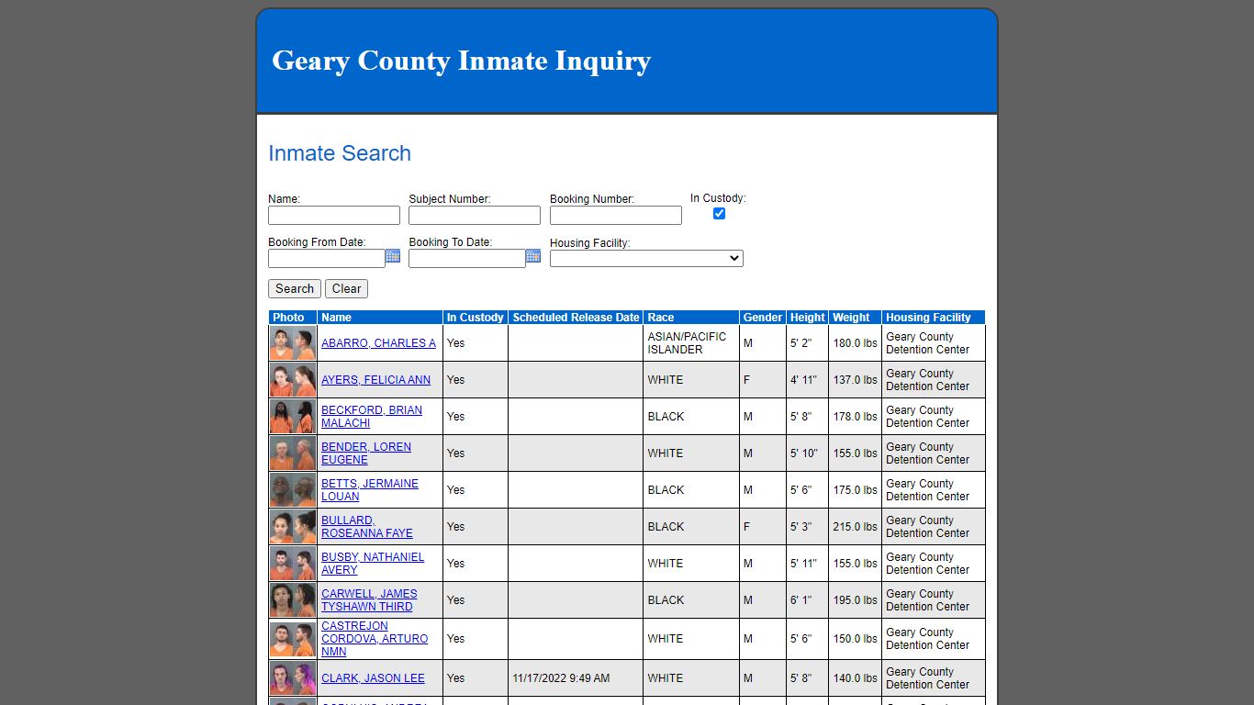Expand the Housing Facility dropdown
Image resolution: width=1254 pixels, height=705 pixels.
pos(646,259)
